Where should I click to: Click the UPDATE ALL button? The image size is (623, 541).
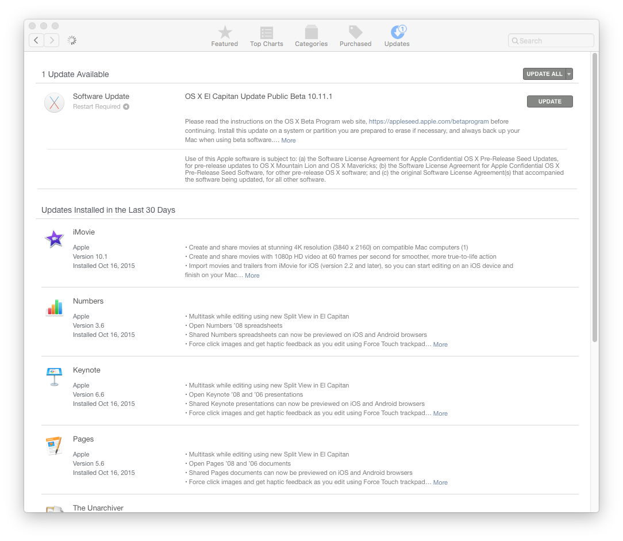tap(544, 74)
